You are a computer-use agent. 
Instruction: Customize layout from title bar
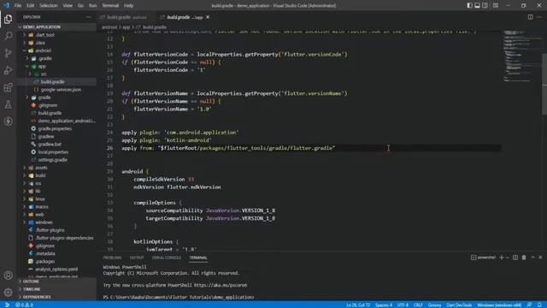[496, 6]
